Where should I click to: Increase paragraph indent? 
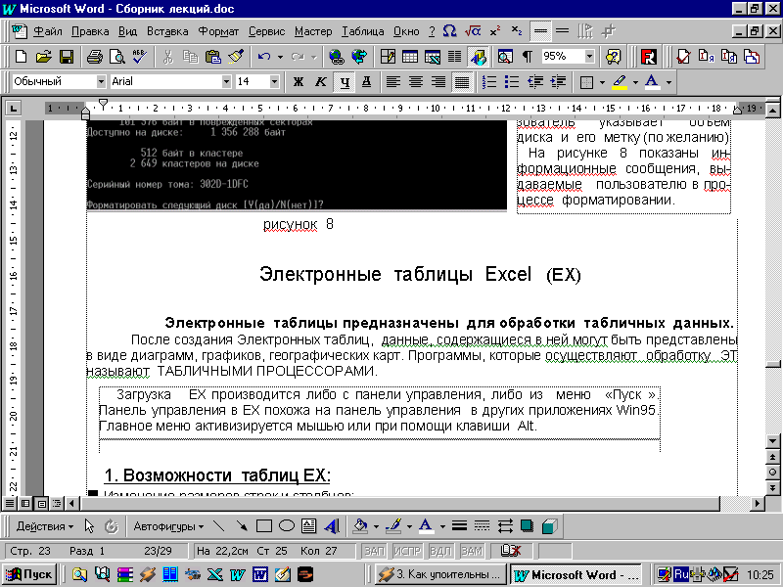coord(558,81)
